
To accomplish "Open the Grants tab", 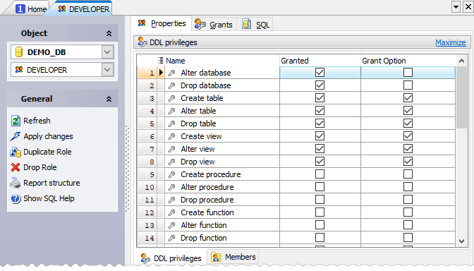I will coord(214,25).
